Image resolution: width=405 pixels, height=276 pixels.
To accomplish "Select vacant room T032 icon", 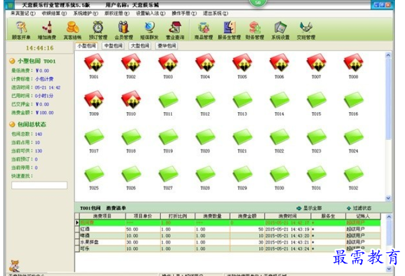I will [353, 174].
